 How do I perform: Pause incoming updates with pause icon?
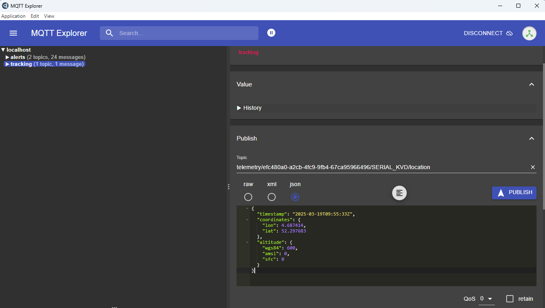[x=271, y=33]
